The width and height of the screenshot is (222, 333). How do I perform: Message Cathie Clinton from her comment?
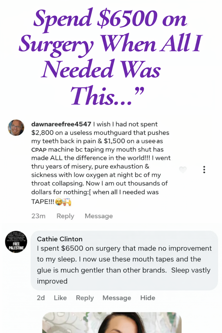(117, 298)
